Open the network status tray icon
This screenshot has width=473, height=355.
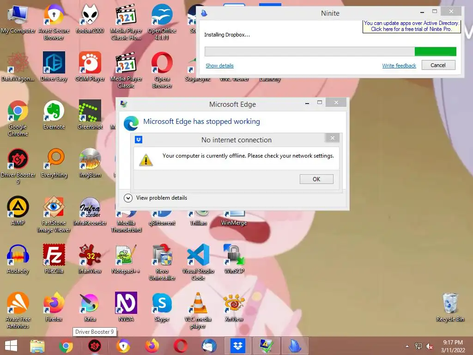(418, 346)
